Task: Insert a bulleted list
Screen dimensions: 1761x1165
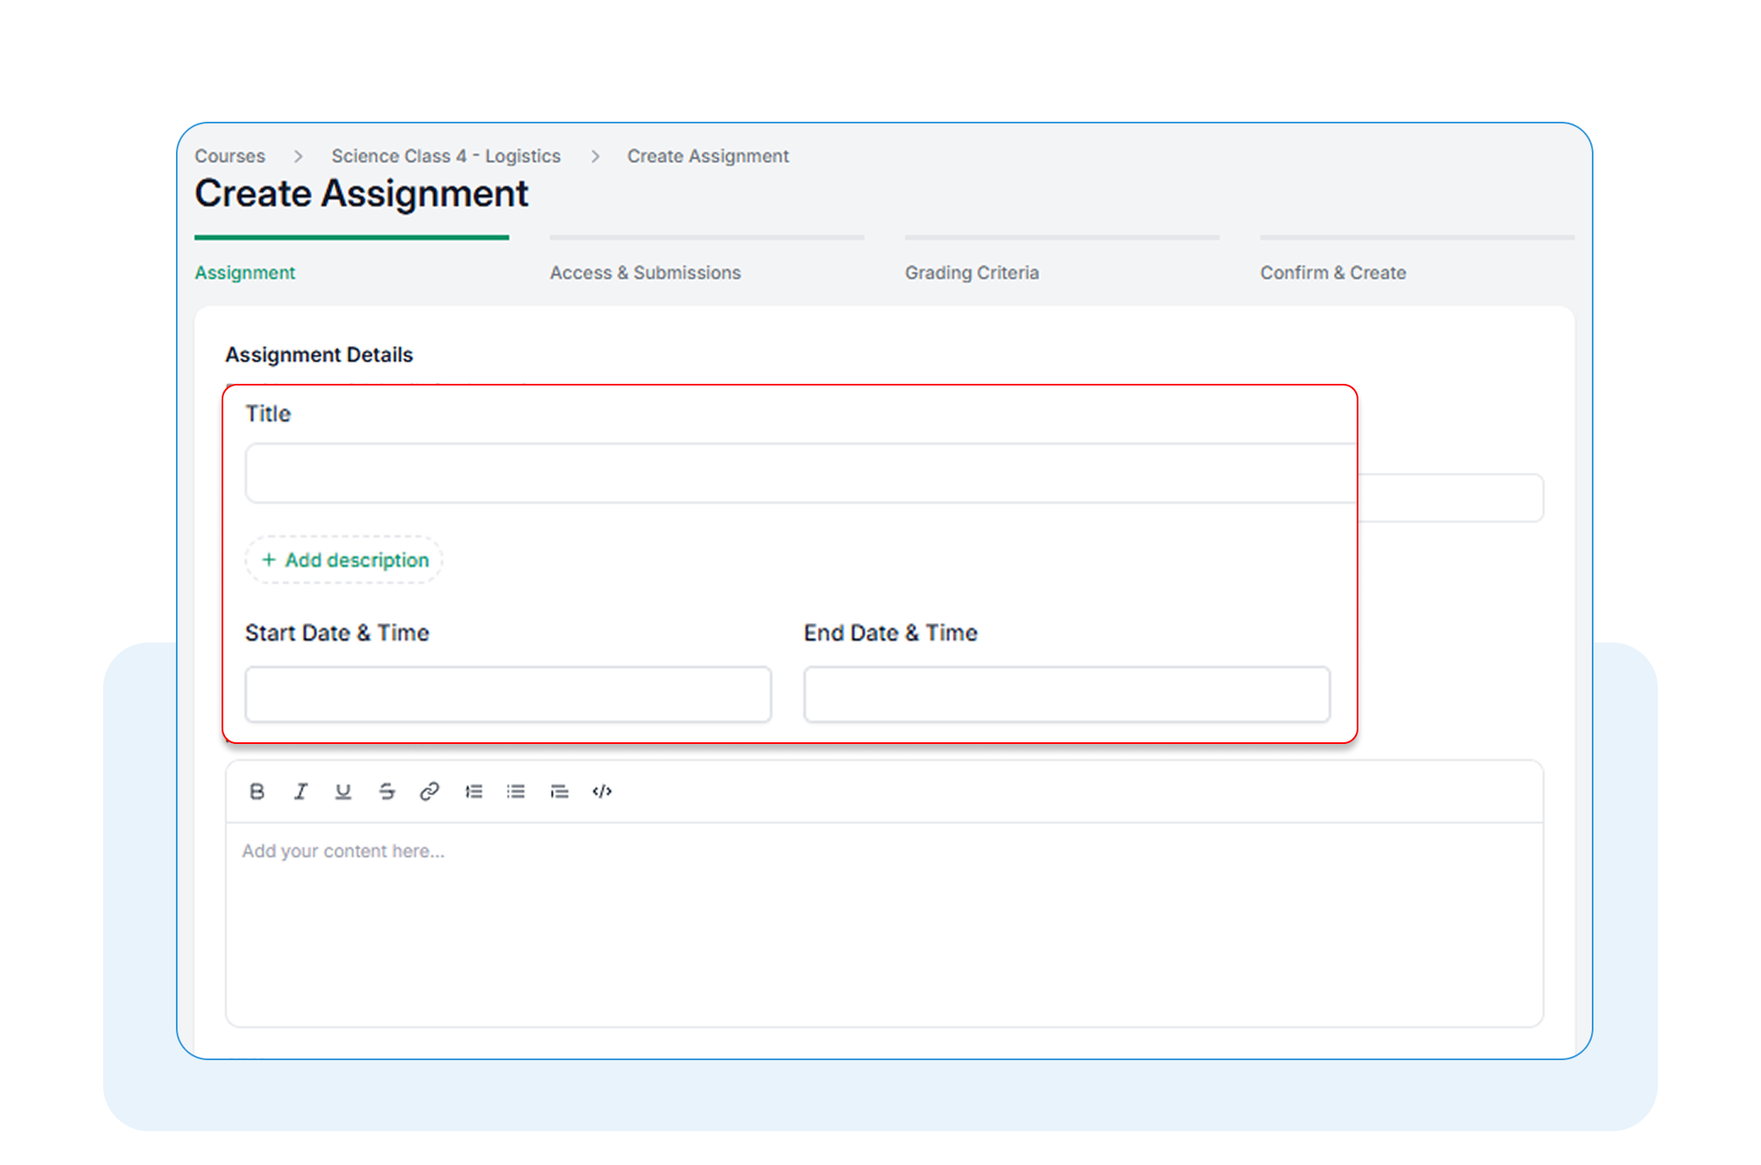Action: [516, 791]
